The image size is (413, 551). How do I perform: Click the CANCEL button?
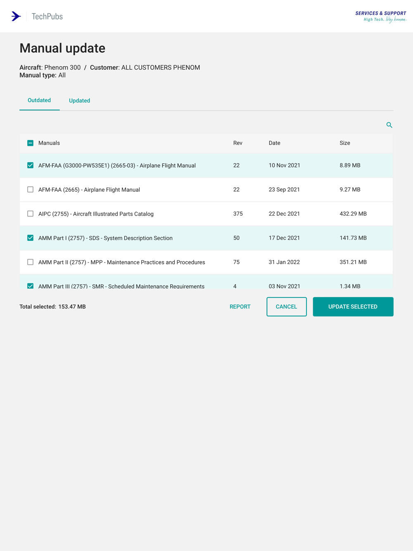287,306
